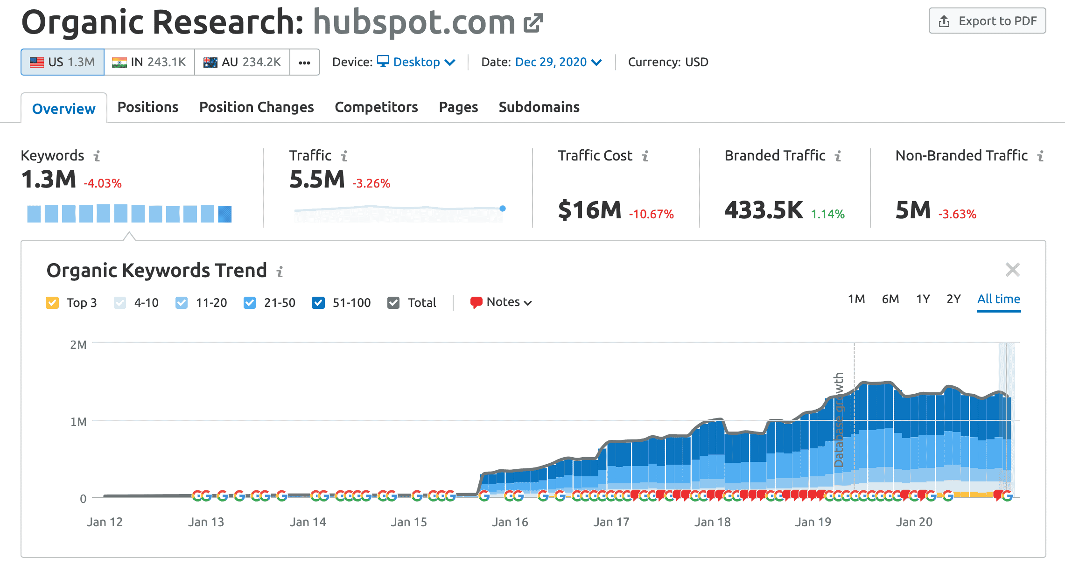The image size is (1065, 571).
Task: Click the Keywords bar chart thumbnail
Action: click(x=129, y=213)
